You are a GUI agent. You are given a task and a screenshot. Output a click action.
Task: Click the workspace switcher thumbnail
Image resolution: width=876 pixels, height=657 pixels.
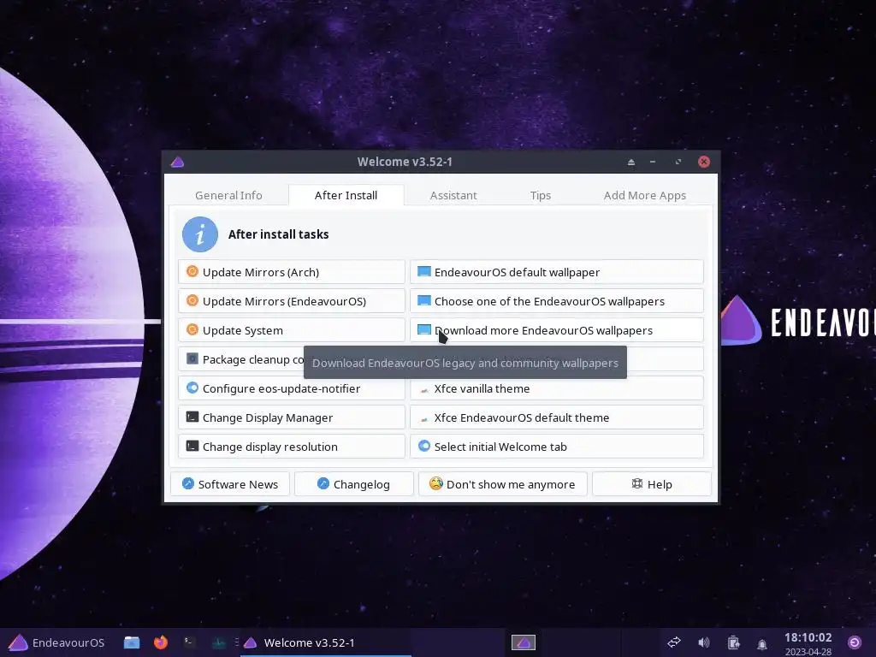(524, 642)
